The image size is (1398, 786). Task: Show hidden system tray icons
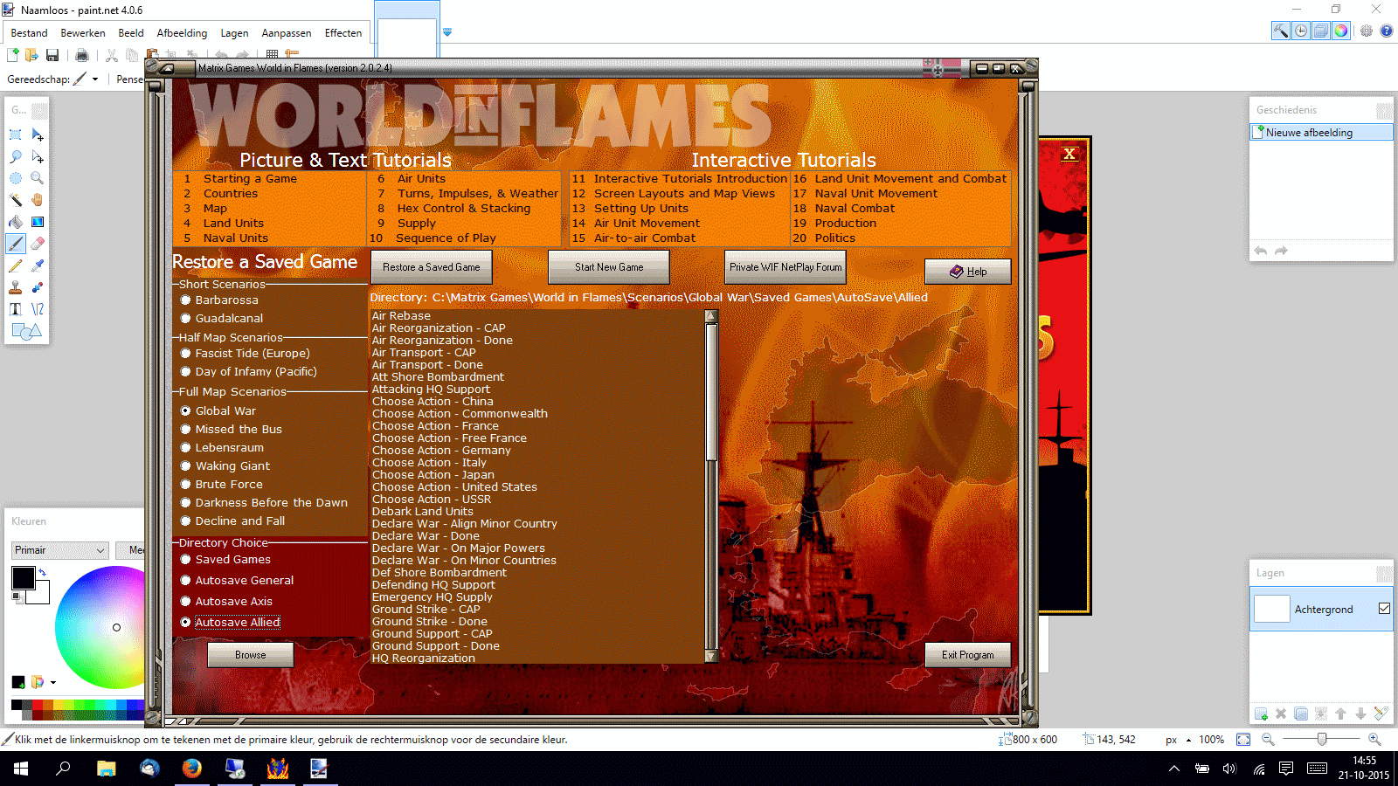(1174, 769)
